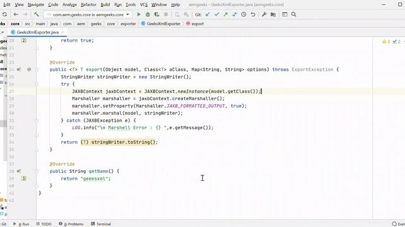Navigate back with the left arrow
This screenshot has height=227, width=405.
click(16, 15)
